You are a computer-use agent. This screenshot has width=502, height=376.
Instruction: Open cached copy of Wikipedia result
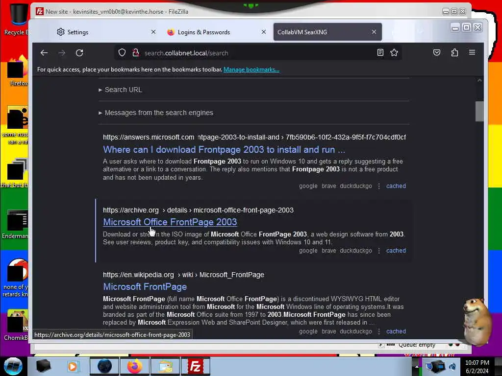pos(396,331)
